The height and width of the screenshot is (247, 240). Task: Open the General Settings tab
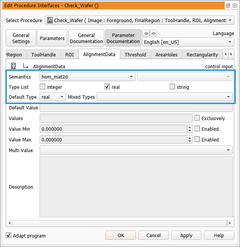pyautogui.click(x=21, y=38)
